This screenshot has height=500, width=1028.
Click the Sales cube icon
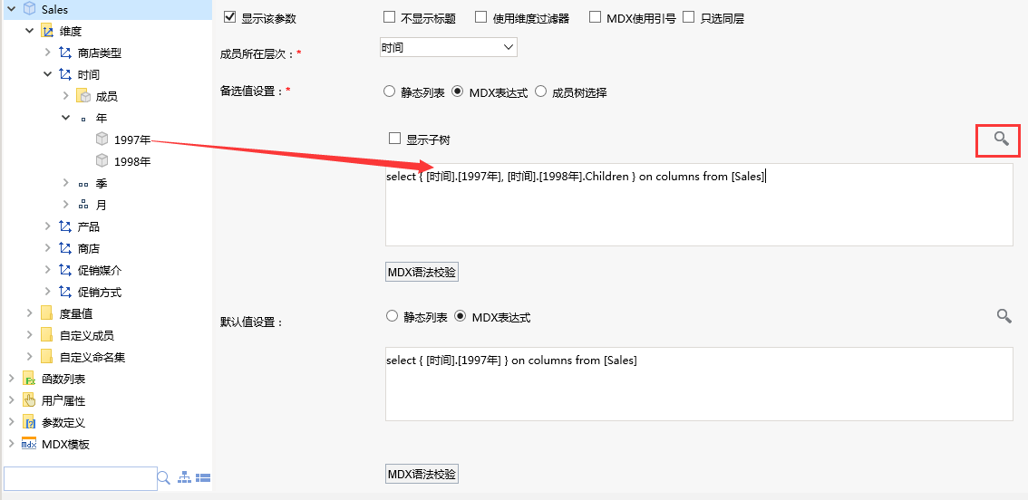(x=29, y=9)
